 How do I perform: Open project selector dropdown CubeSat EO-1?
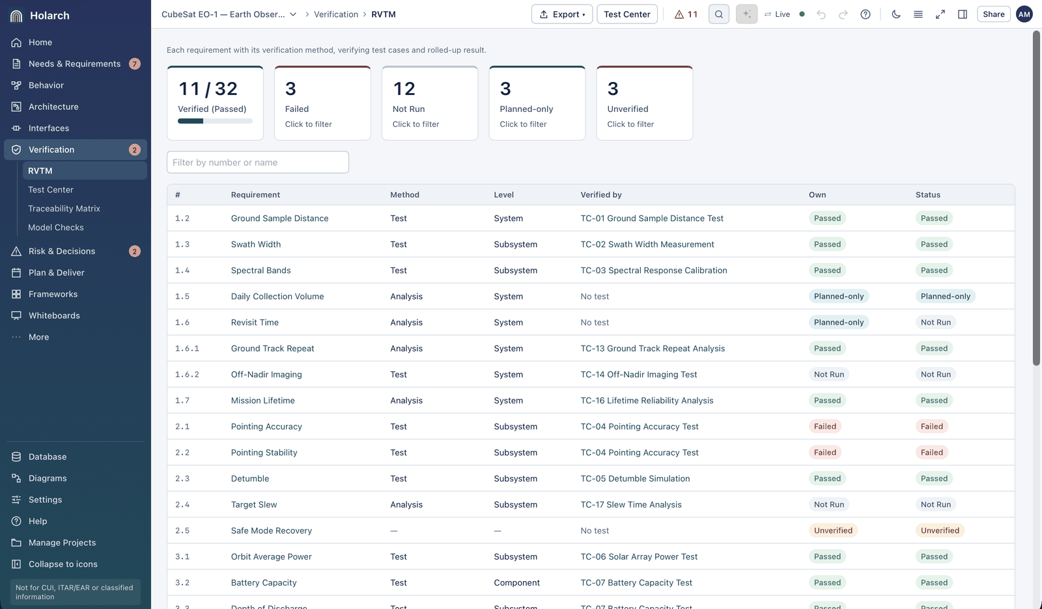(229, 14)
